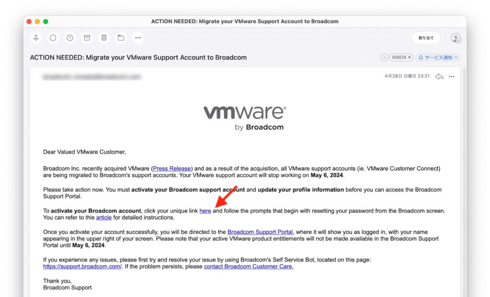The image size is (490, 297).
Task: Snooze the email using the clock icon
Action: (70, 38)
